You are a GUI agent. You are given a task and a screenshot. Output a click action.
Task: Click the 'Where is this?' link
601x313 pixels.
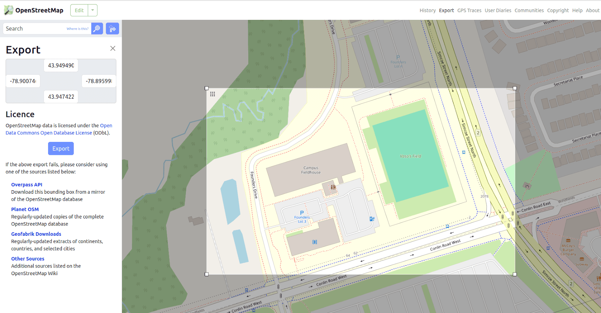tap(77, 29)
